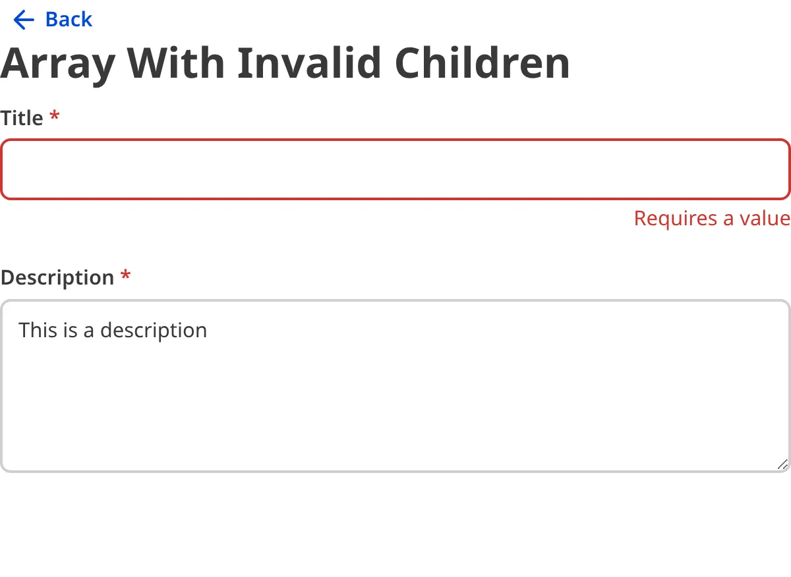Click the Back arrow icon
The image size is (791, 577).
coord(23,20)
